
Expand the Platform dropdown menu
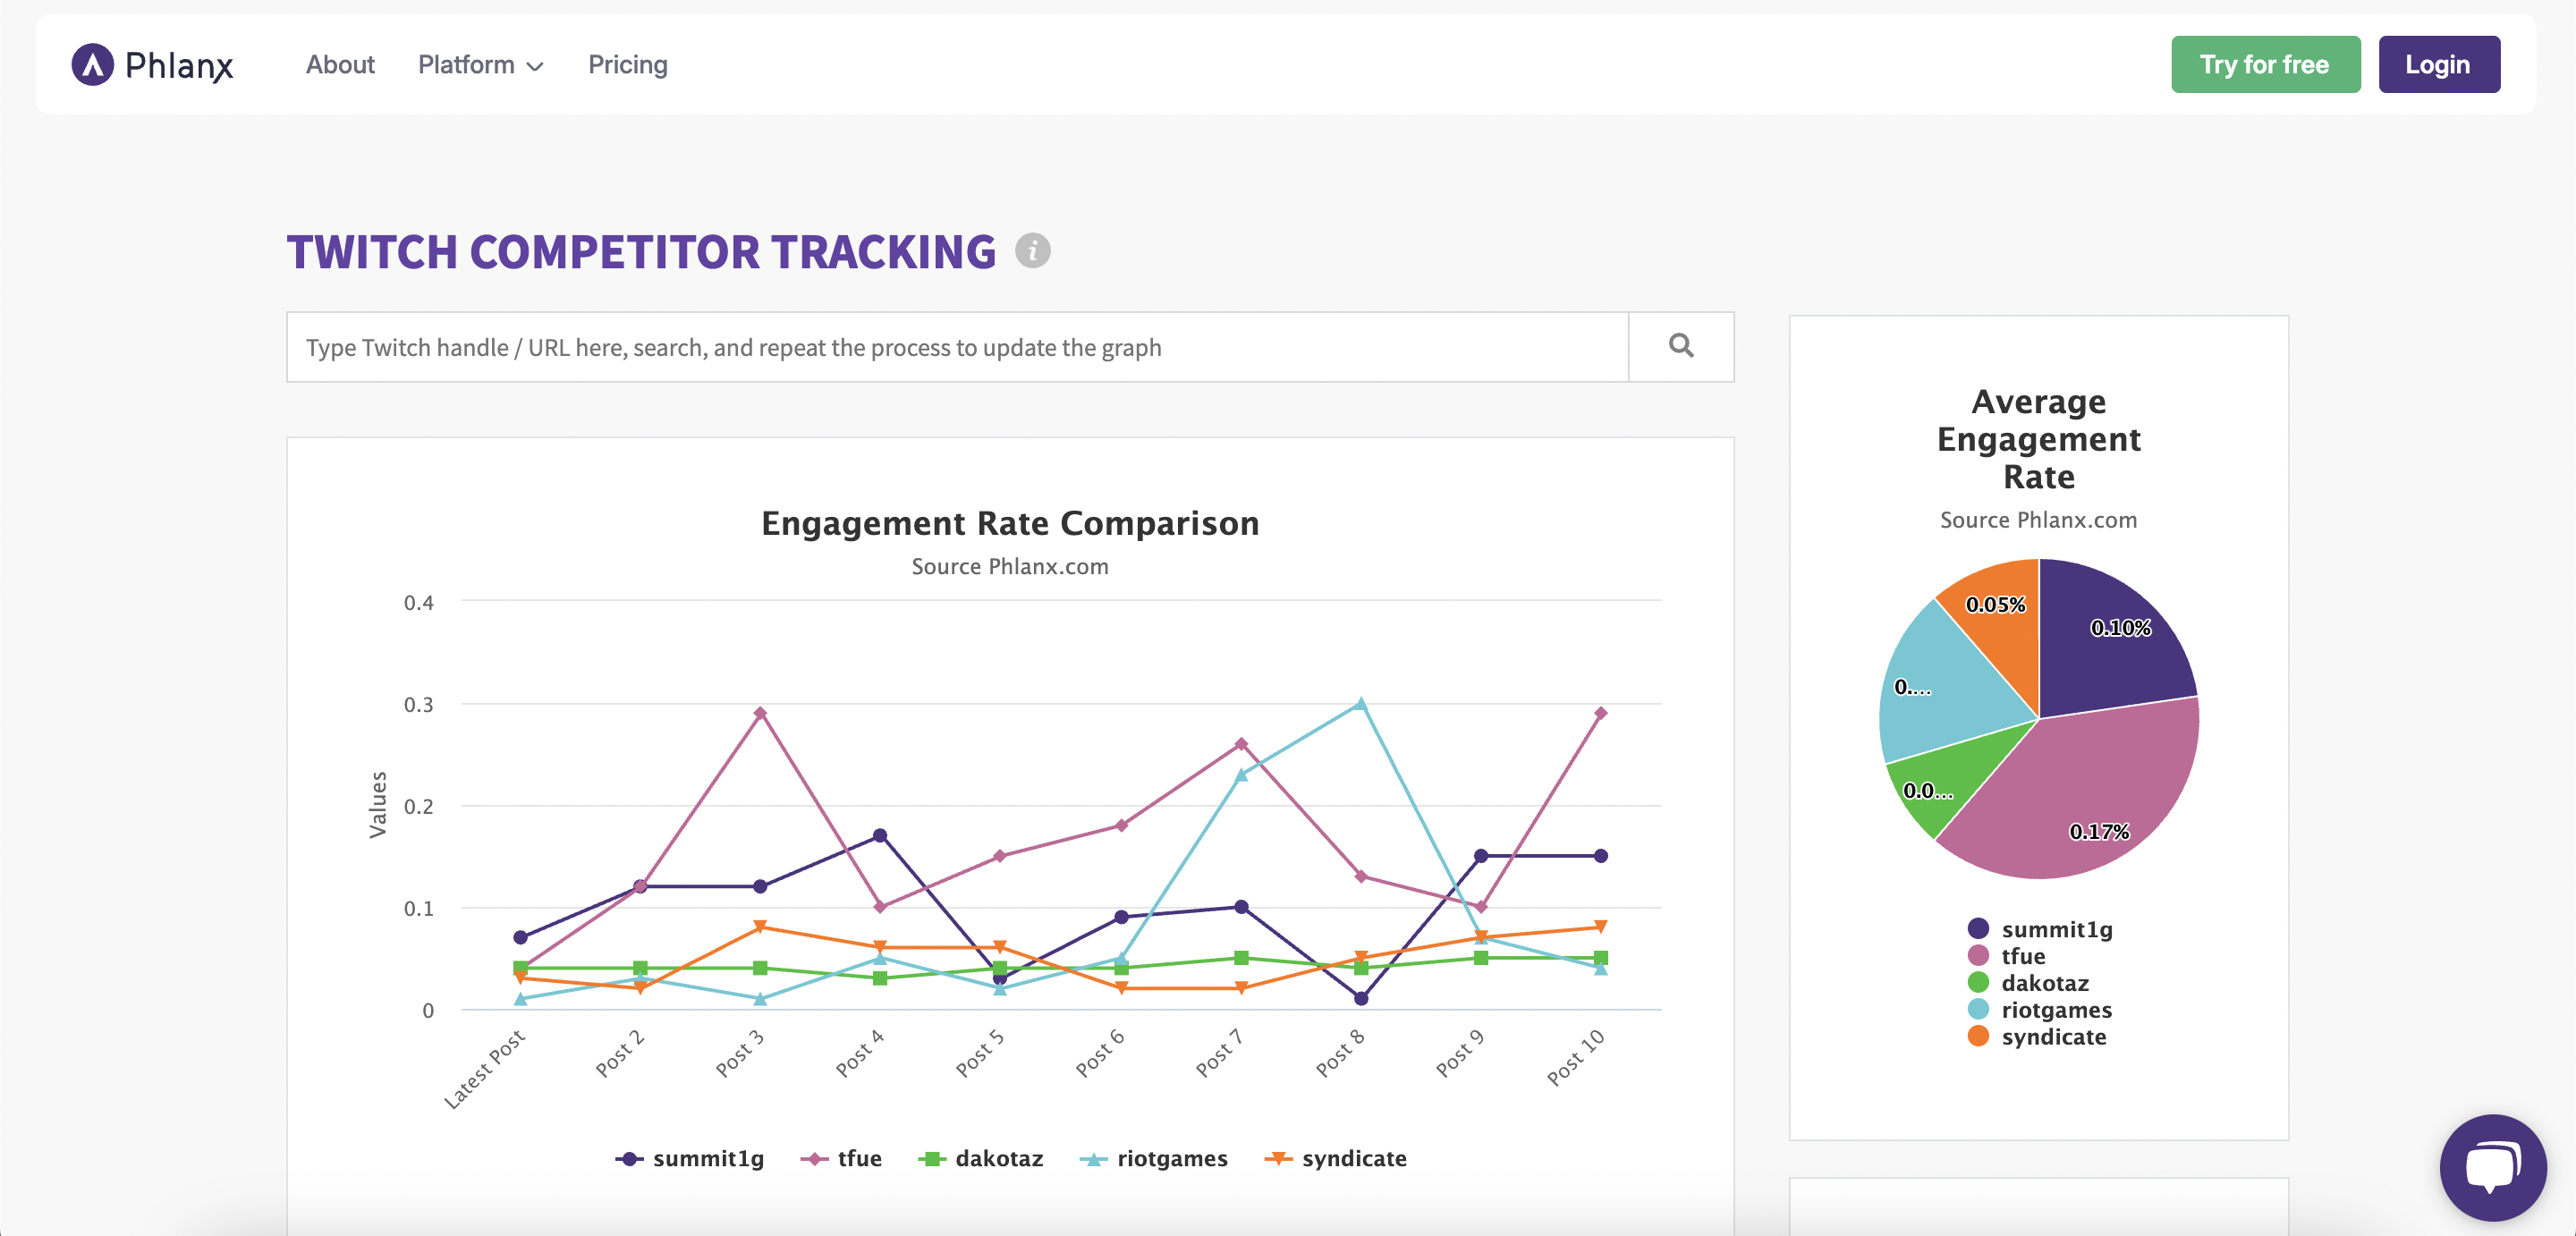point(480,65)
